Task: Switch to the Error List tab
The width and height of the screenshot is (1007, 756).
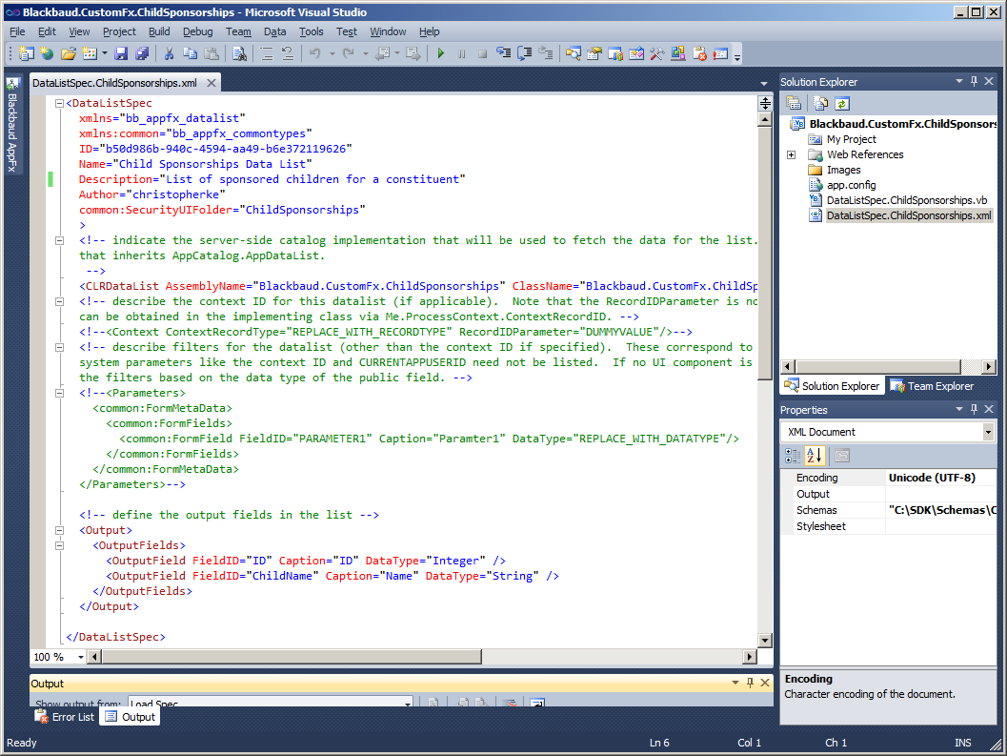Action: (x=64, y=717)
